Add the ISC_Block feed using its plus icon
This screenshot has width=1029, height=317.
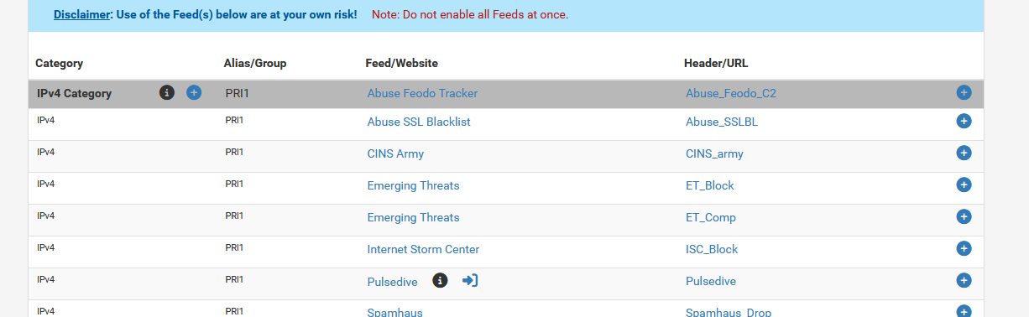(x=964, y=248)
